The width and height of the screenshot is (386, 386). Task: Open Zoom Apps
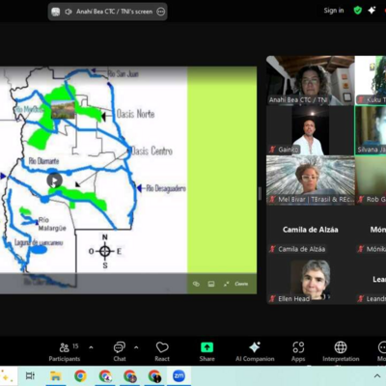[x=298, y=352]
